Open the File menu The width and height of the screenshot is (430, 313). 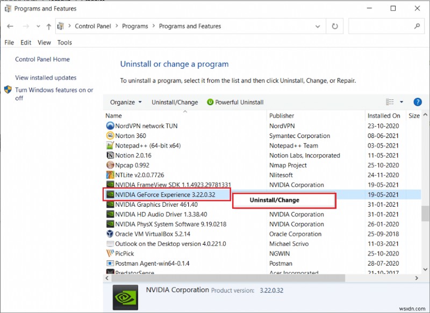click(x=9, y=42)
